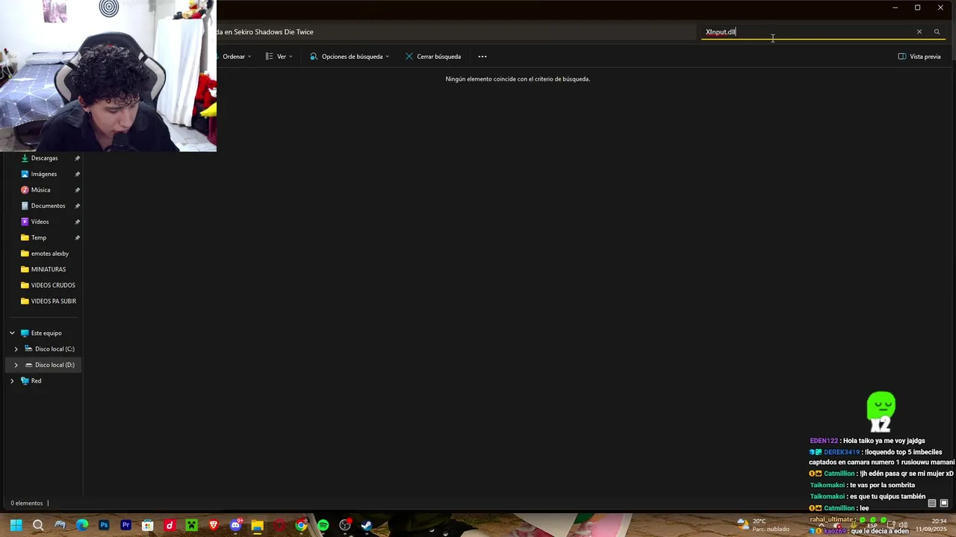Screen dimensions: 956x537
Task: Open MINIATURAS folder
Action: (x=48, y=269)
